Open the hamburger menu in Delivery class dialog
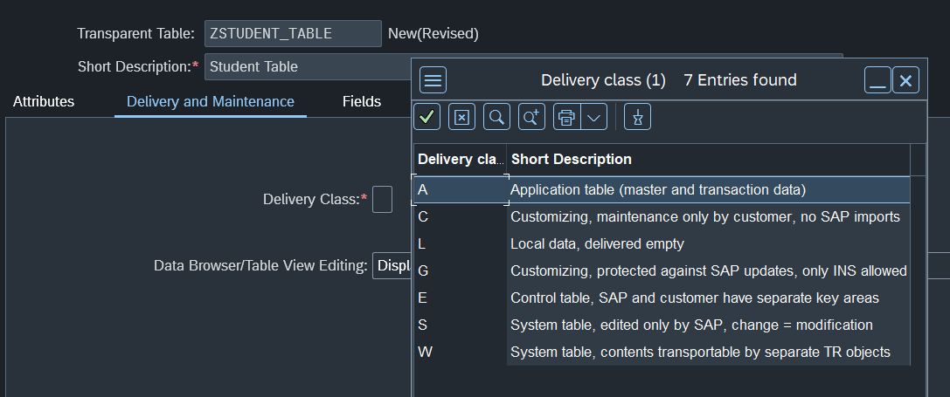950x397 pixels. (433, 80)
